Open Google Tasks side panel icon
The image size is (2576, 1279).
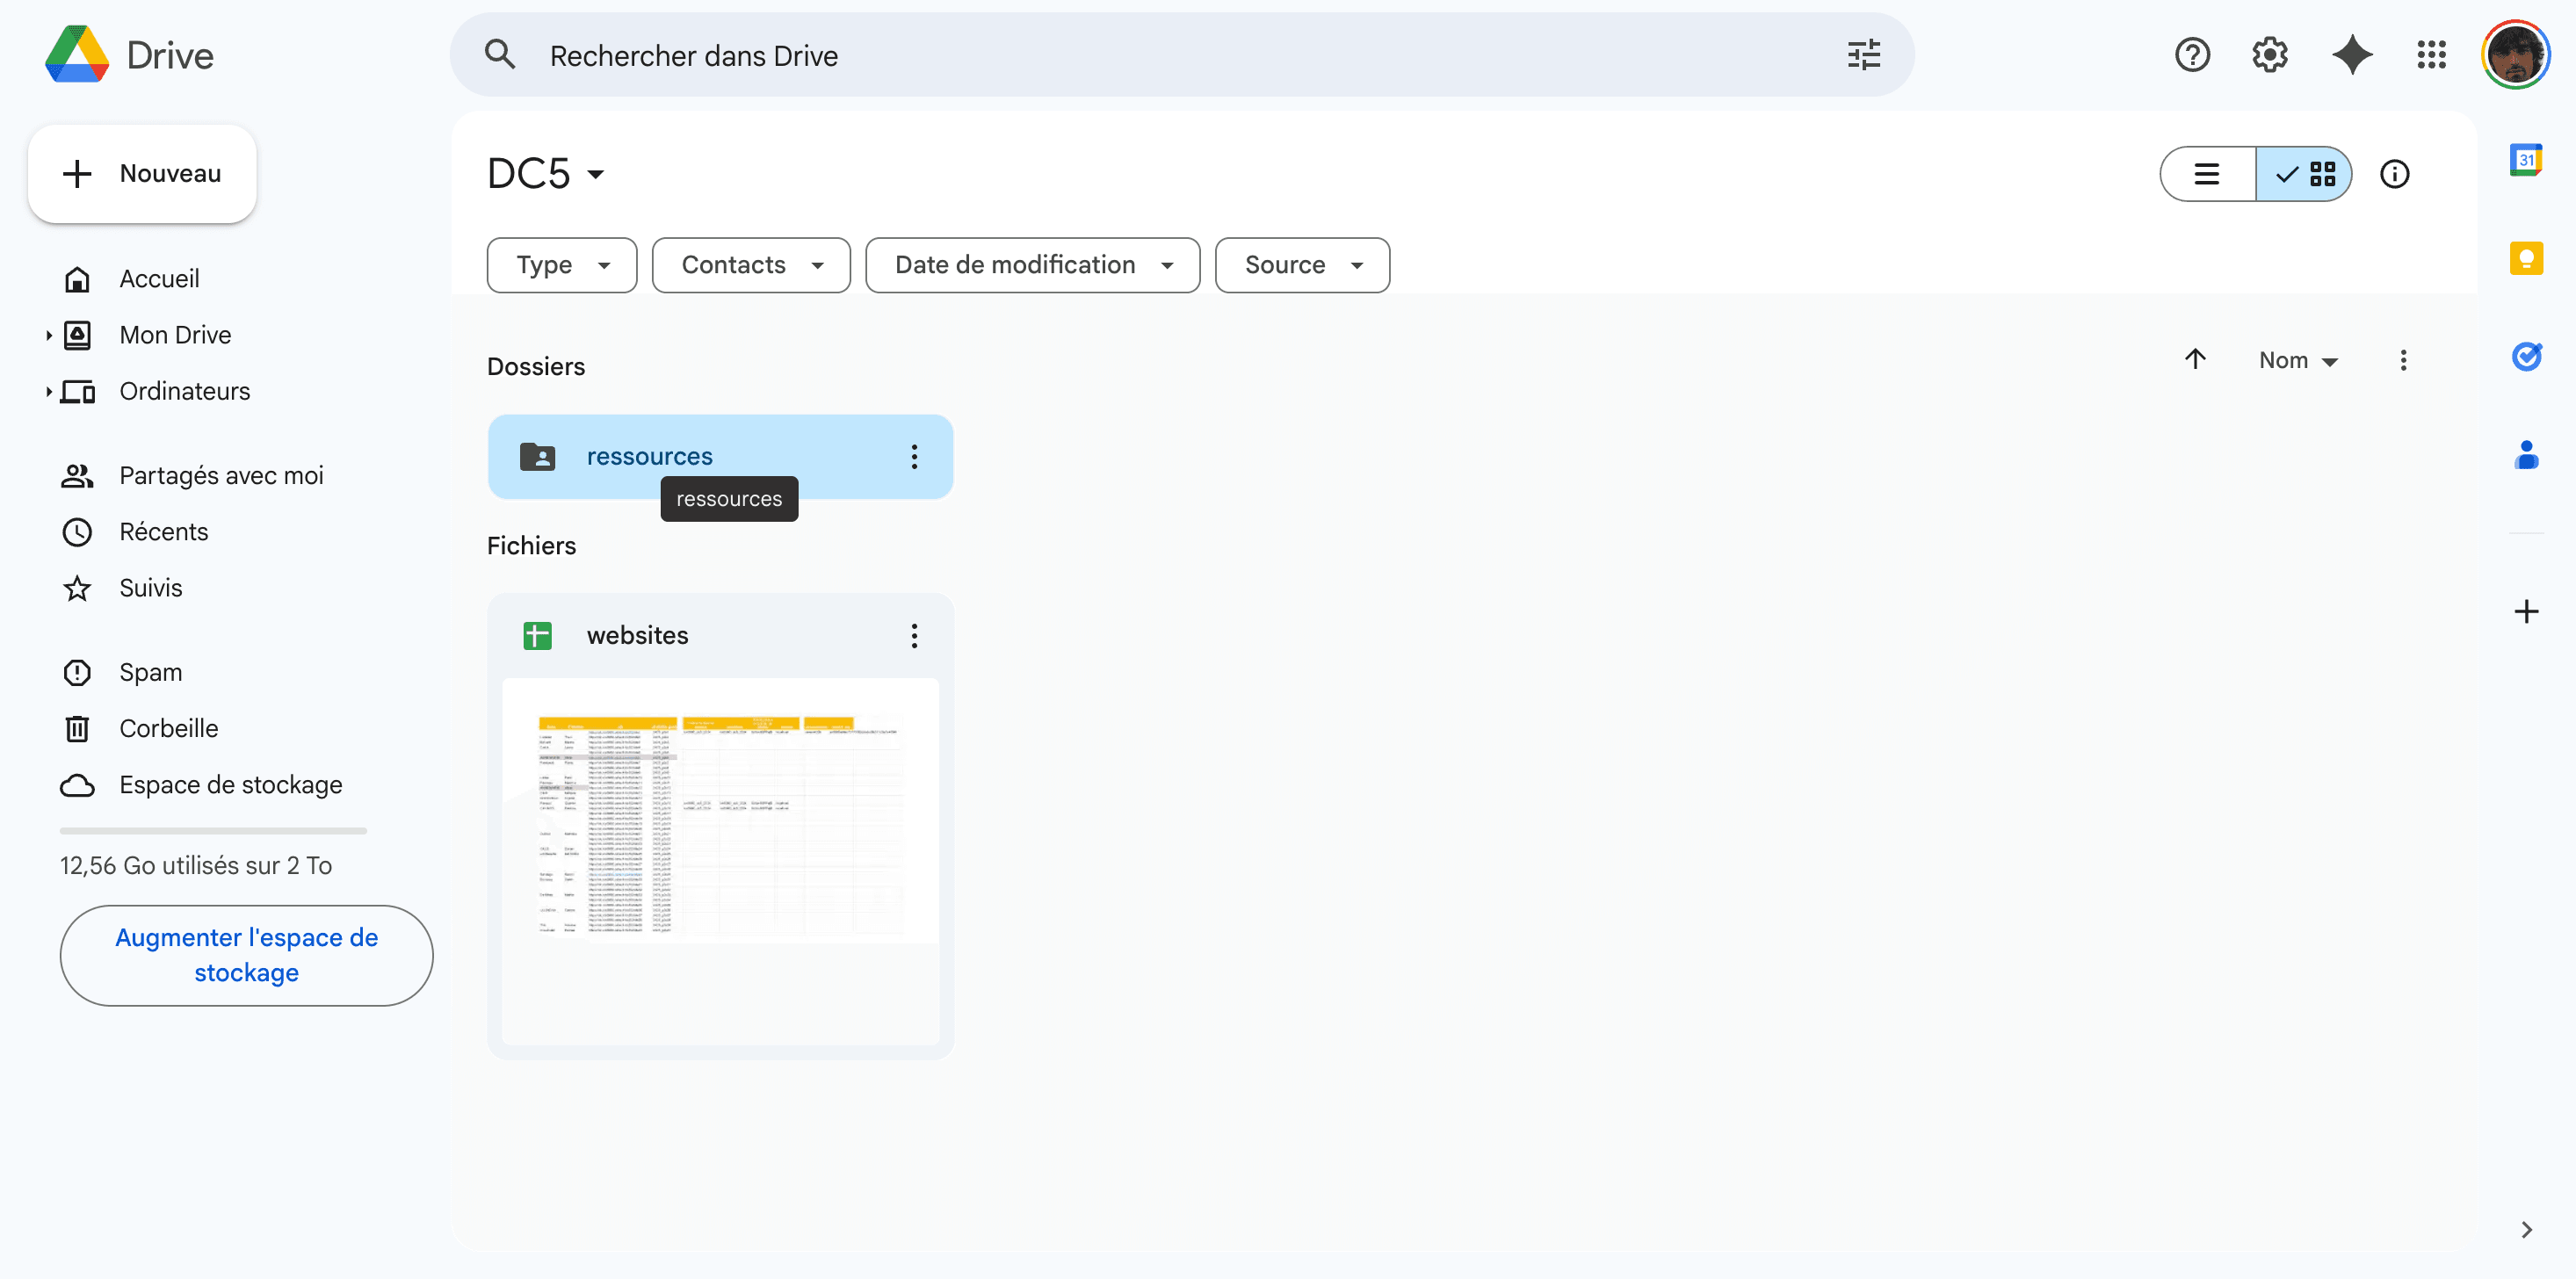[2526, 356]
